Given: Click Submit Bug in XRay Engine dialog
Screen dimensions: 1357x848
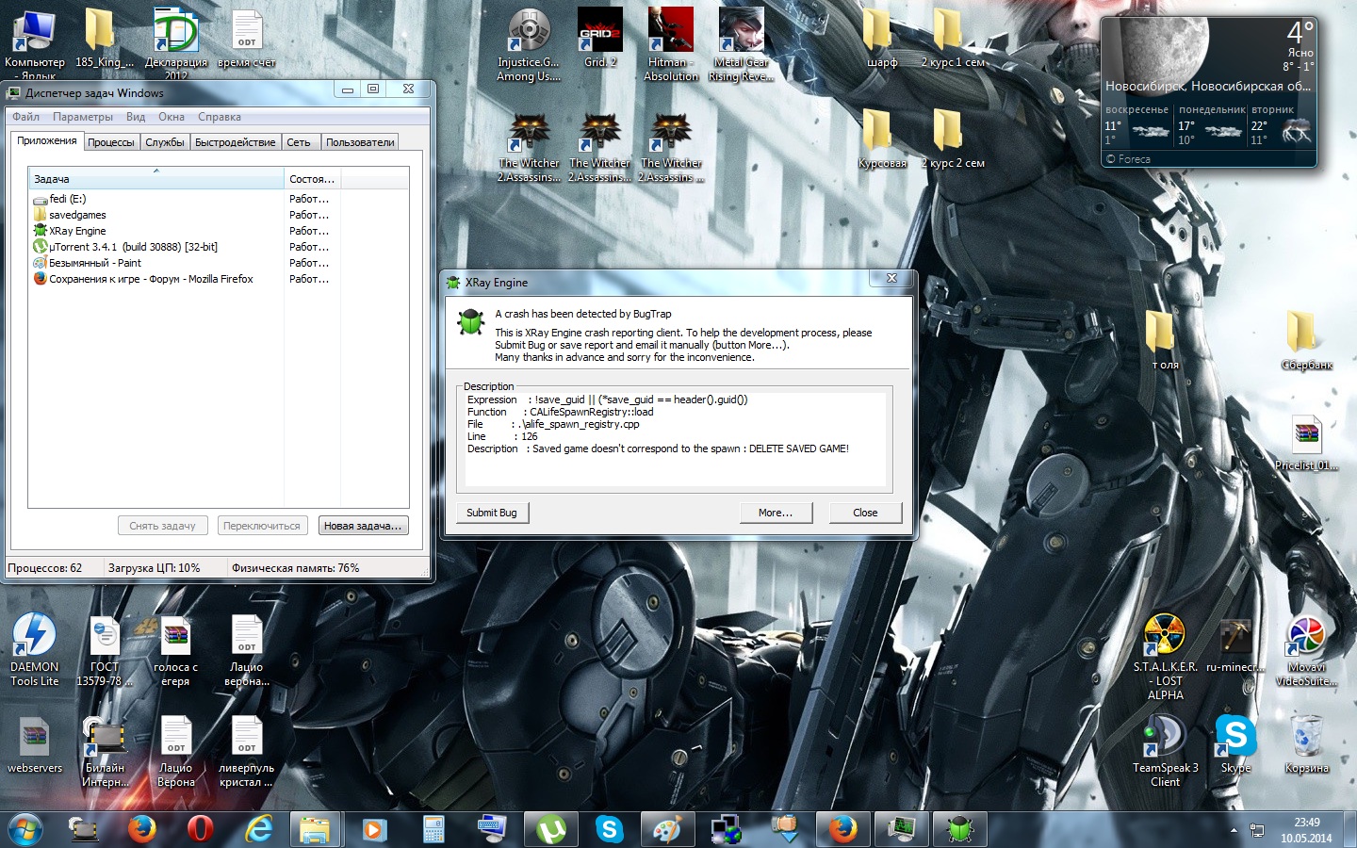Looking at the screenshot, I should coord(492,513).
